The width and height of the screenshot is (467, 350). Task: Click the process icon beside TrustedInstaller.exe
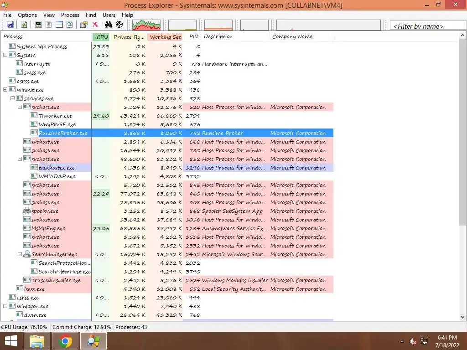click(27, 280)
